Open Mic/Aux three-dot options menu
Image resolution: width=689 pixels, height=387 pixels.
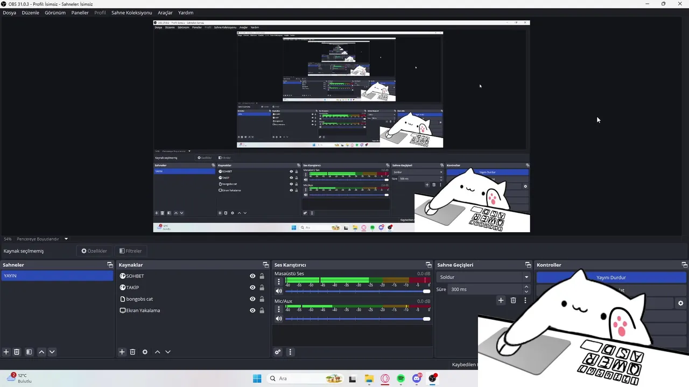(279, 309)
